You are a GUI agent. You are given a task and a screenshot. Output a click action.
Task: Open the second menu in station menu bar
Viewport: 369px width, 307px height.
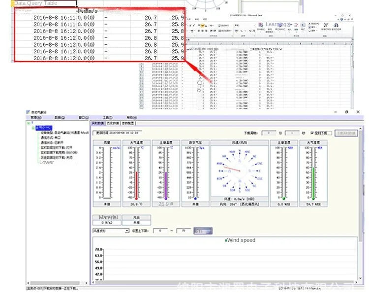click(x=60, y=117)
